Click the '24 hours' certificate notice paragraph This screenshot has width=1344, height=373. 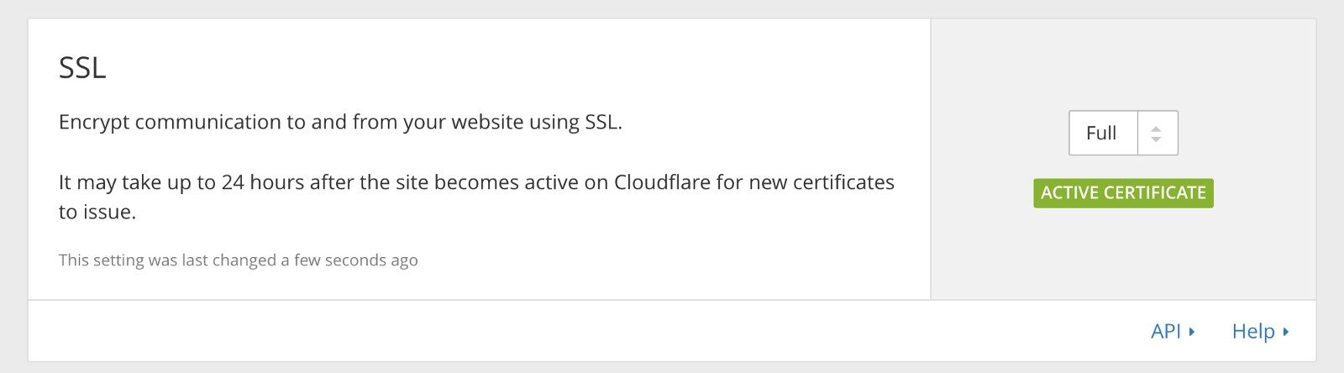point(476,182)
